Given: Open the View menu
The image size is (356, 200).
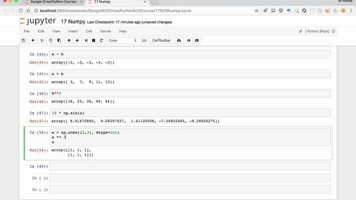Looking at the screenshot, I should coord(56,31).
